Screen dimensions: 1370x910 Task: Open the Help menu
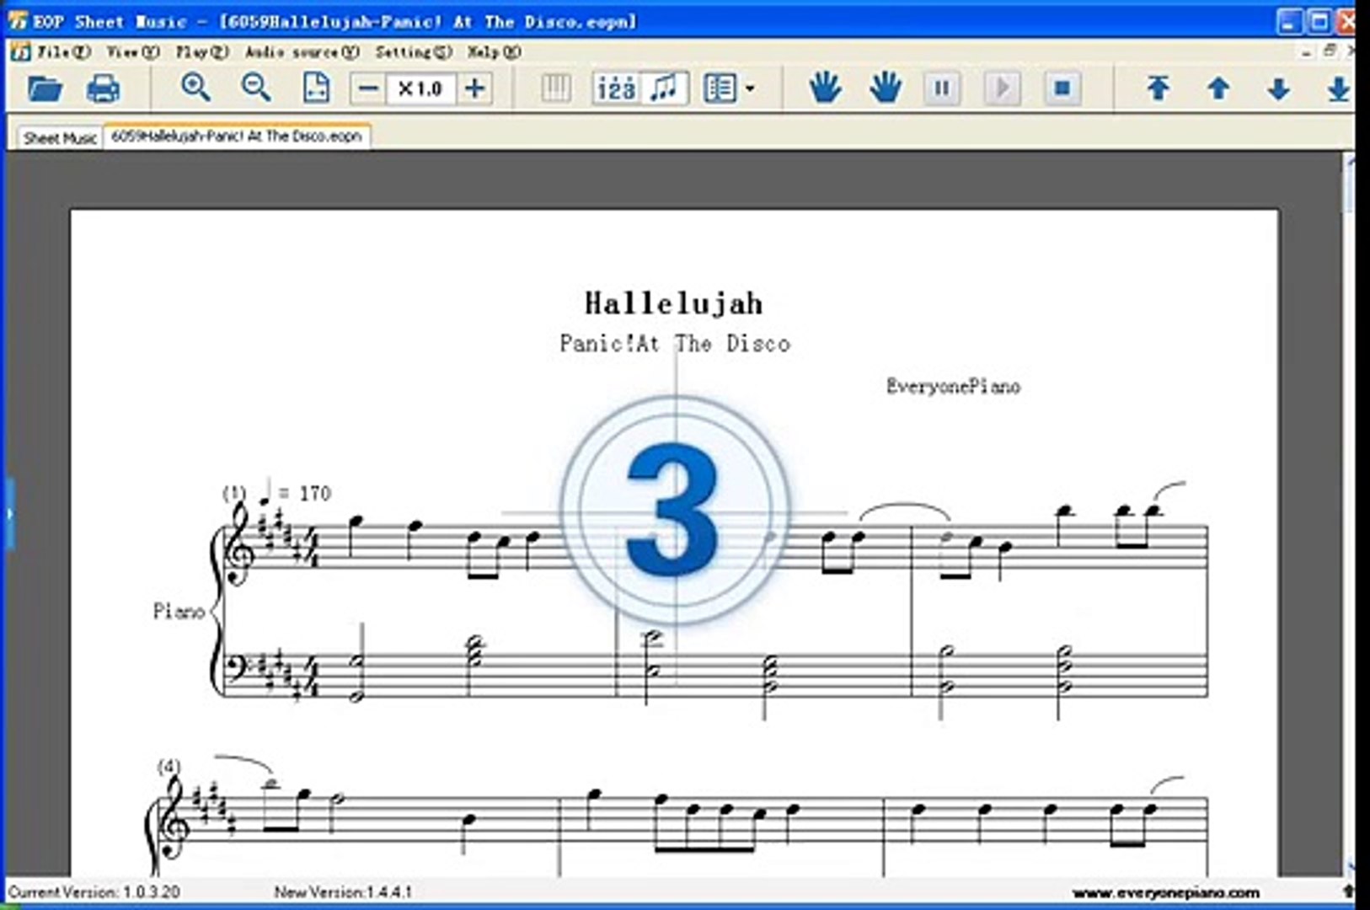[495, 52]
